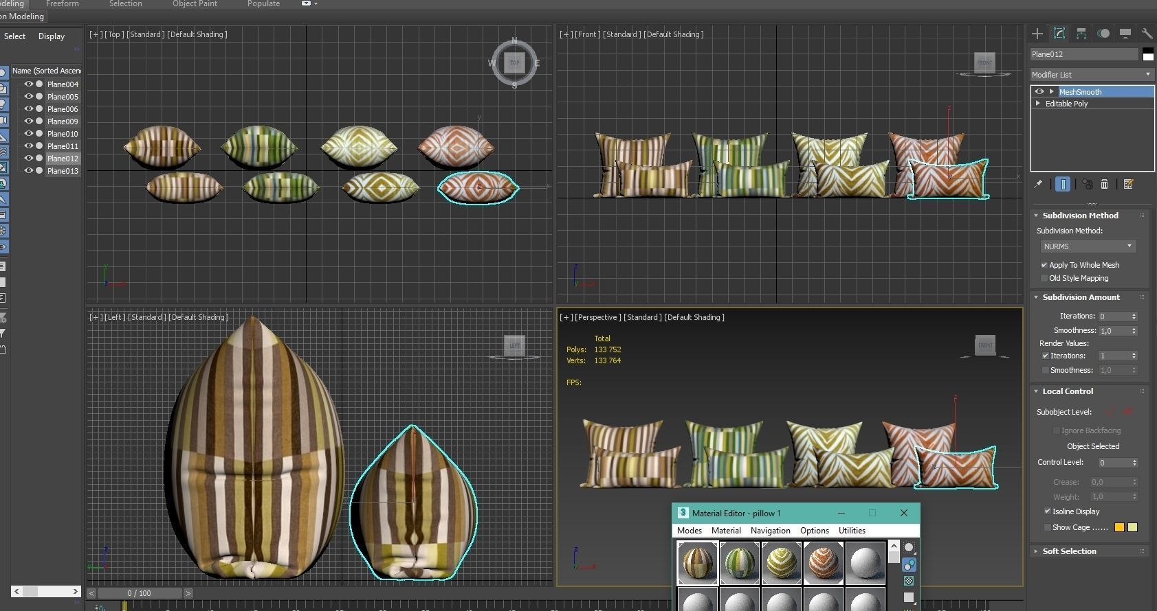Toggle MeshSmooth modifier eye icon
The height and width of the screenshot is (611, 1157).
pos(1039,91)
